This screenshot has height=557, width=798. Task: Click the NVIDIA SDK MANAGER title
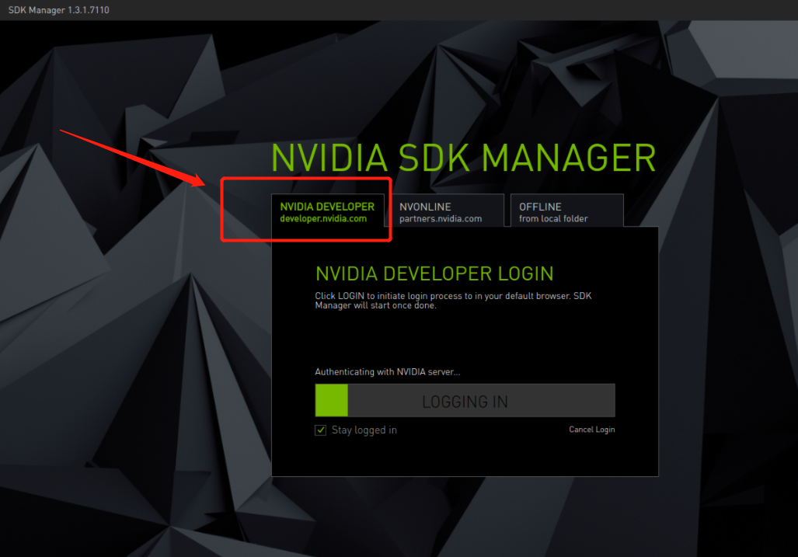[x=464, y=158]
